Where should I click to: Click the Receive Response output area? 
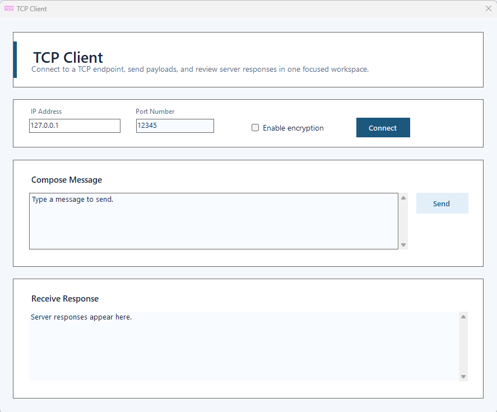pyautogui.click(x=244, y=346)
